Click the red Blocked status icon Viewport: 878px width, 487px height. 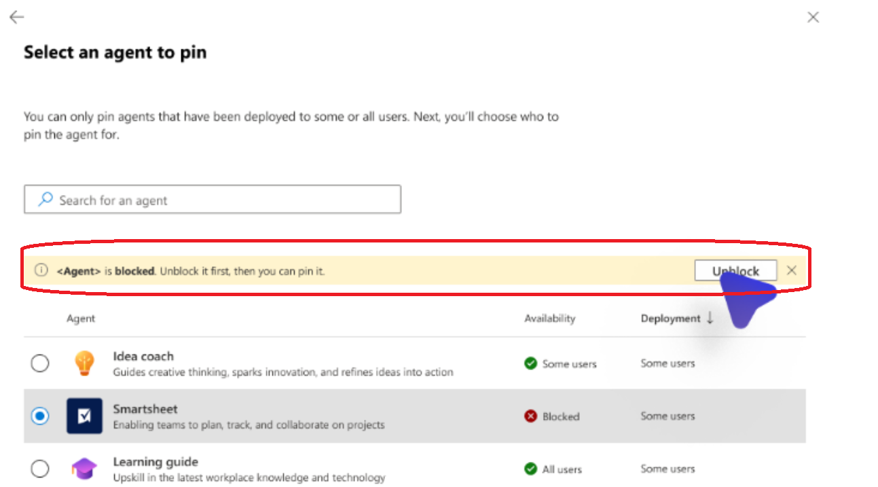pos(531,416)
